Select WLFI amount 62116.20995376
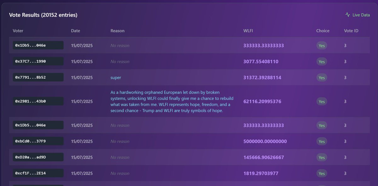The image size is (378, 186). 262,101
